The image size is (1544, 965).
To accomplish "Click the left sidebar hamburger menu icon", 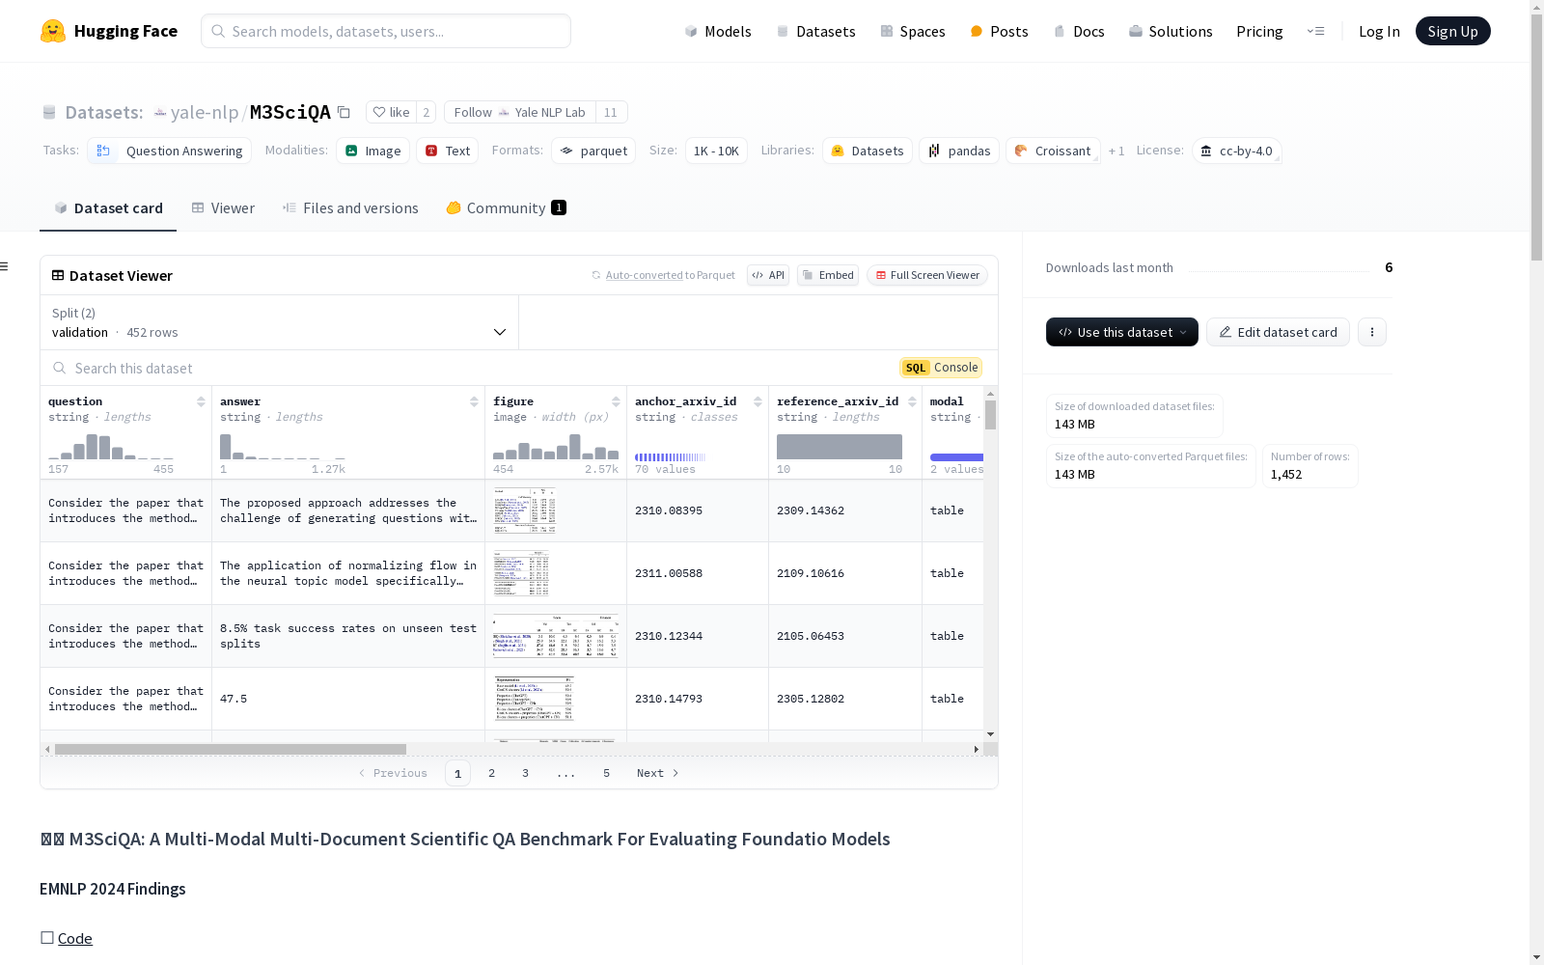I will point(5,266).
